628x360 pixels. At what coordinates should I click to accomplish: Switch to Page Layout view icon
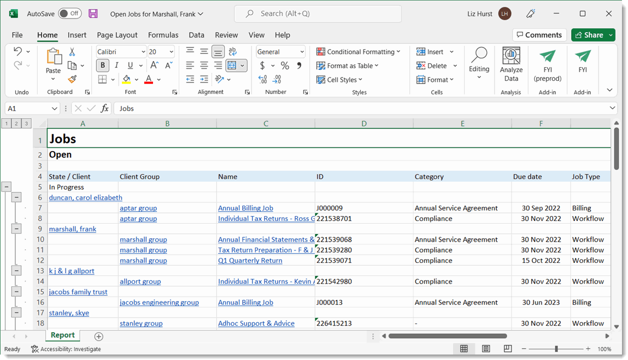point(486,349)
